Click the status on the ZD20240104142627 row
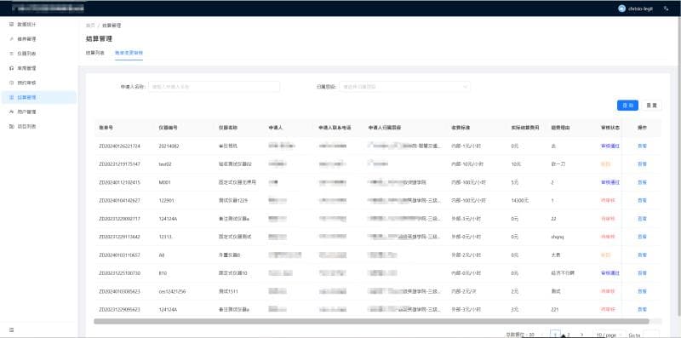The height and width of the screenshot is (338, 681). [x=607, y=200]
